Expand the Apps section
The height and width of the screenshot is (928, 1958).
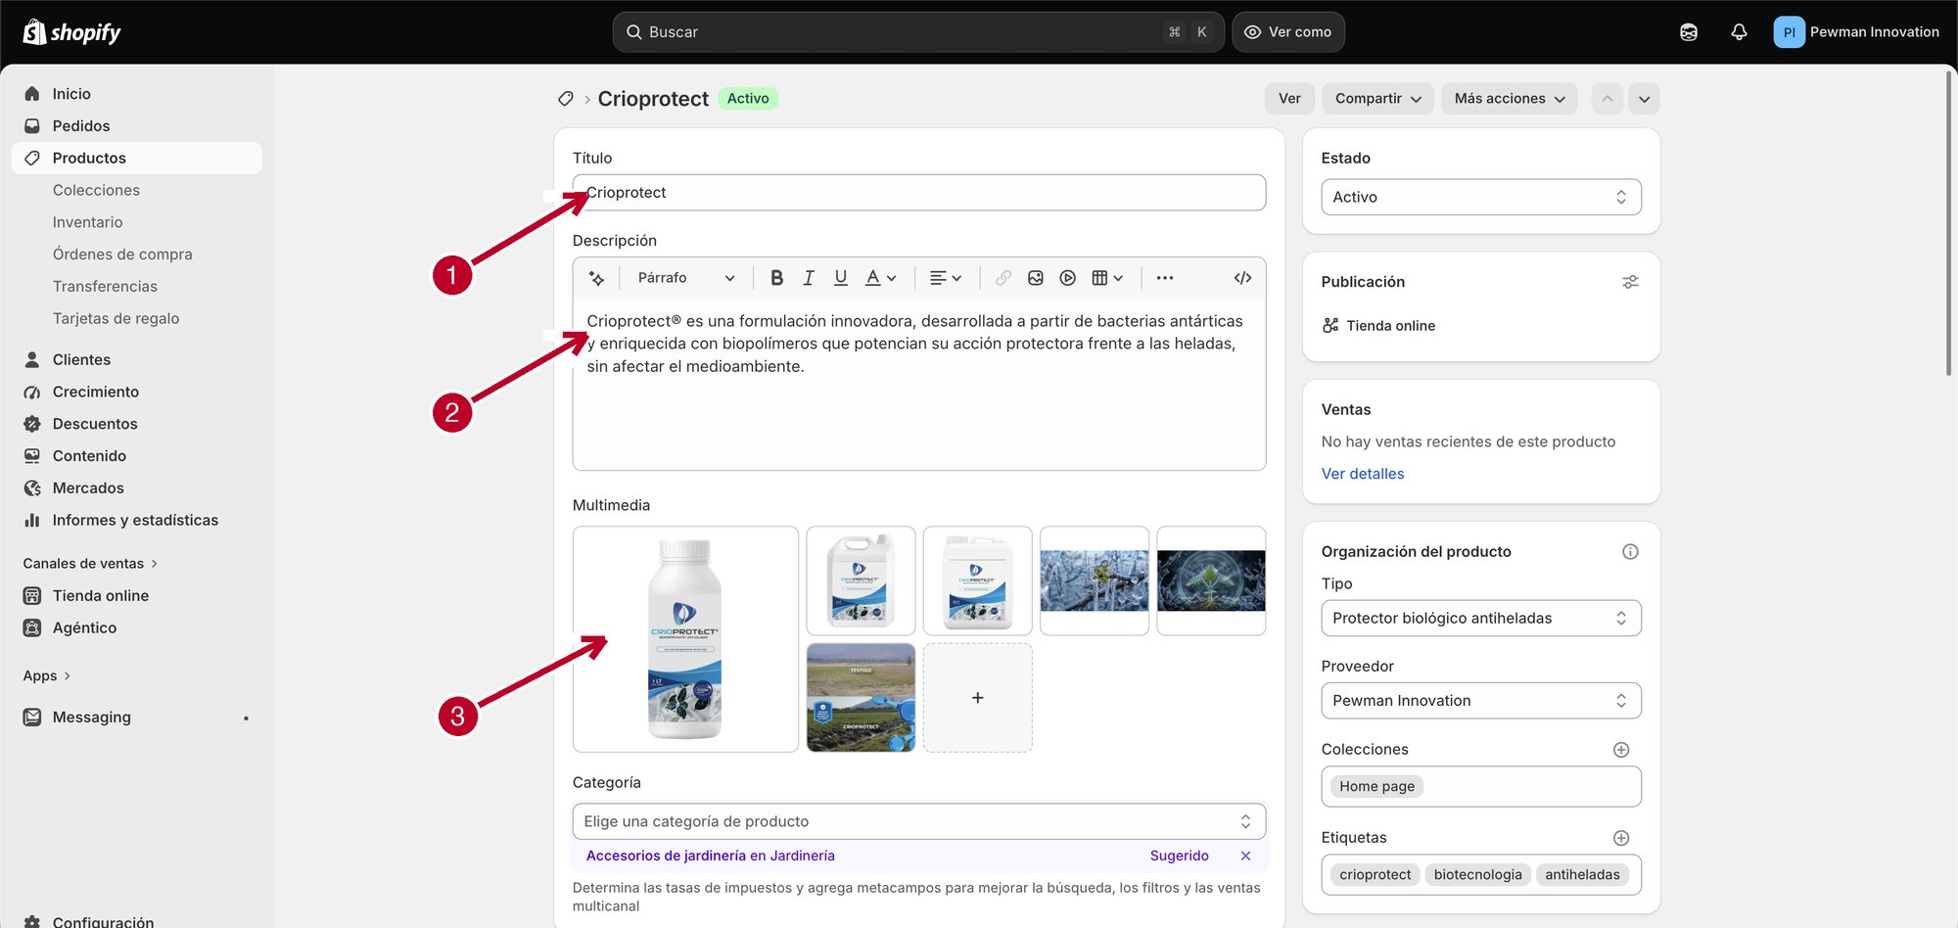point(47,675)
